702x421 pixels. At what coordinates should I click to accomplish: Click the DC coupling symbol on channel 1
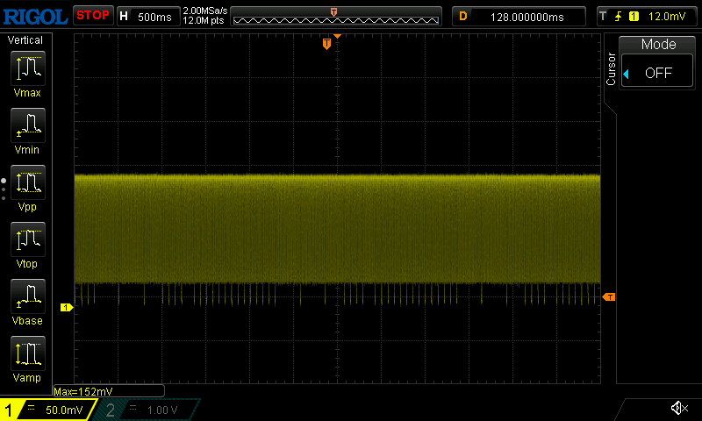click(x=31, y=407)
